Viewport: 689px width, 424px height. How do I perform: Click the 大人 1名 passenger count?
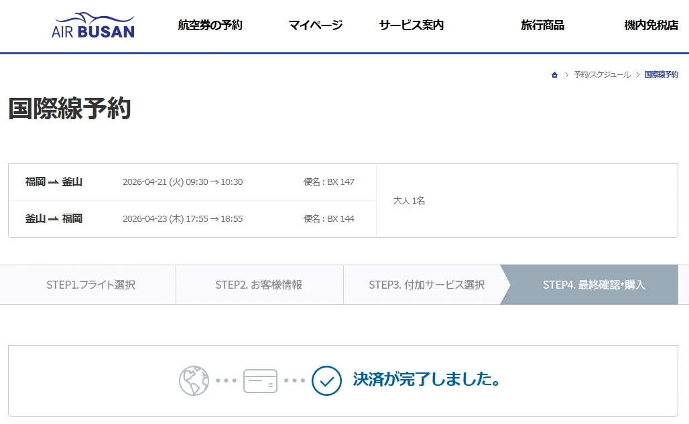pyautogui.click(x=409, y=201)
